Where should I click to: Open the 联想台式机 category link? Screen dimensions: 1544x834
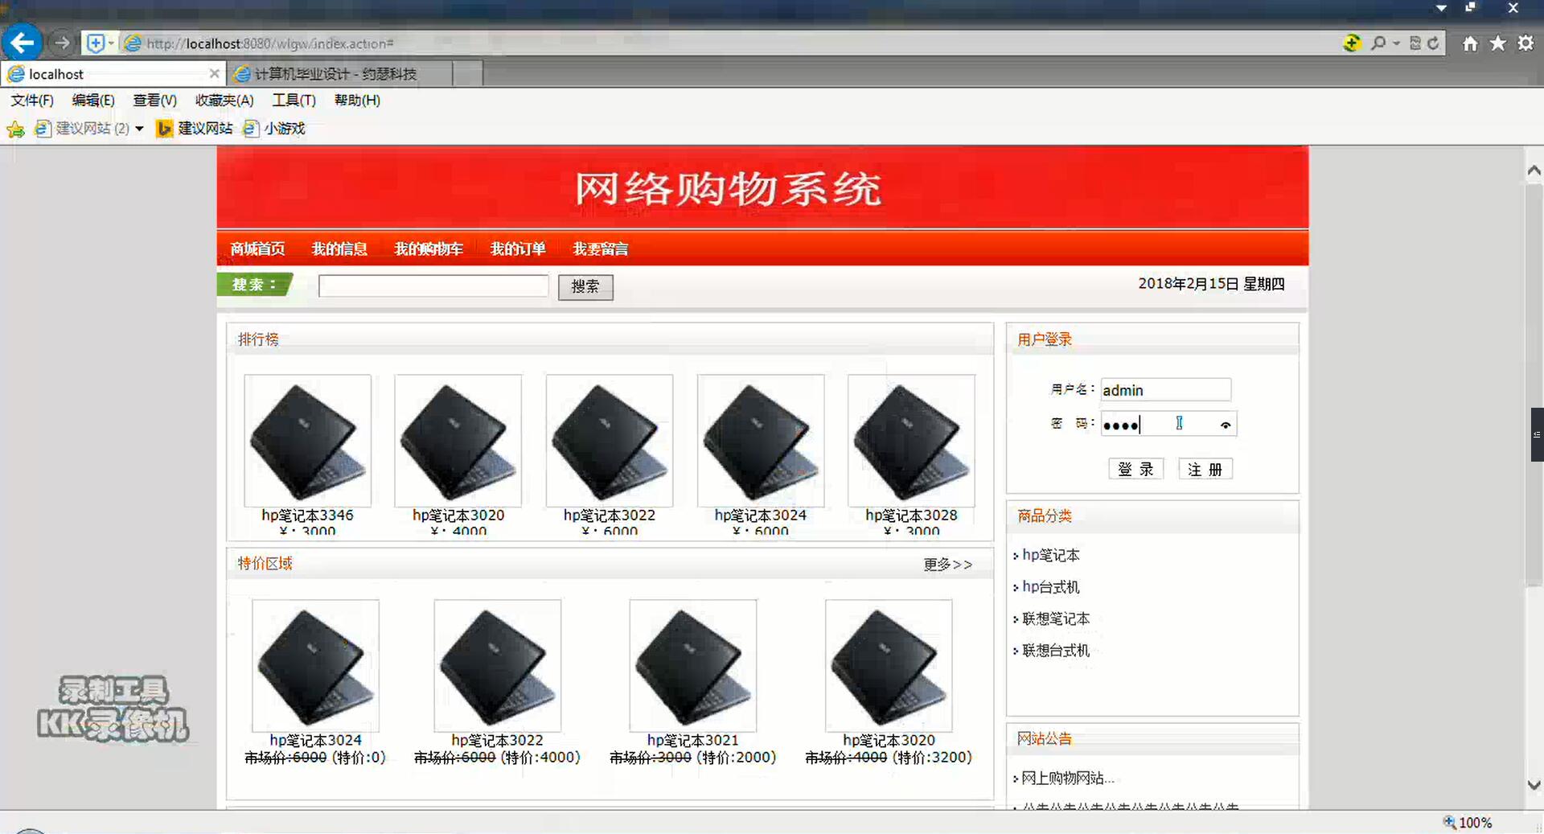1055,650
